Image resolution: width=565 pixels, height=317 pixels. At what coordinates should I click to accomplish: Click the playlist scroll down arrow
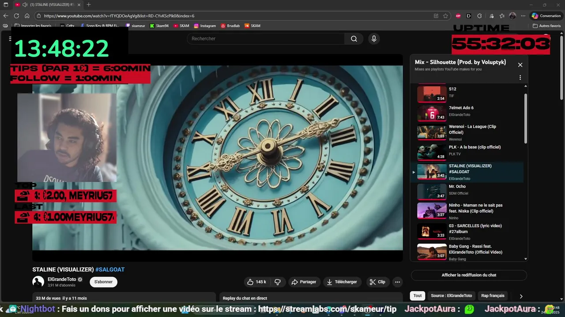click(525, 259)
